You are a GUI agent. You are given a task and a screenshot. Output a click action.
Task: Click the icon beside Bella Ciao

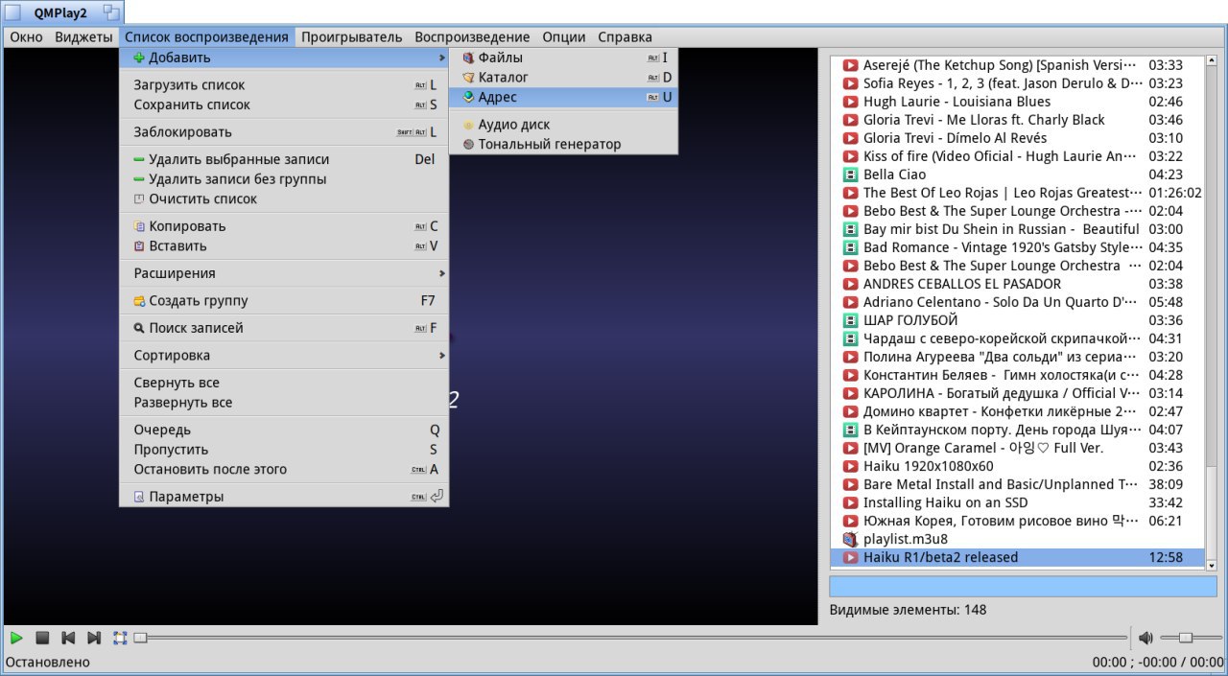[849, 175]
